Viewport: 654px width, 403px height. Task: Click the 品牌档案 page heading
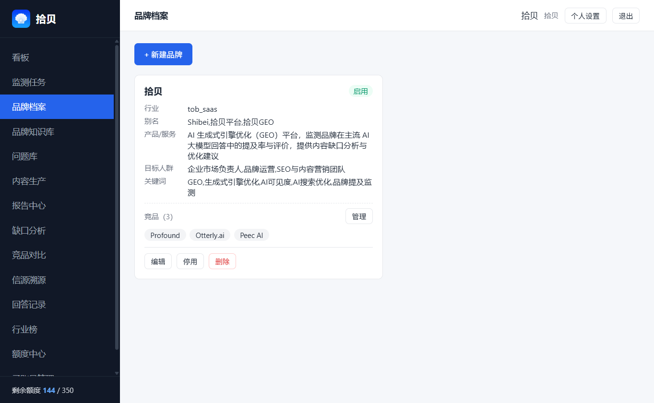[x=151, y=16]
